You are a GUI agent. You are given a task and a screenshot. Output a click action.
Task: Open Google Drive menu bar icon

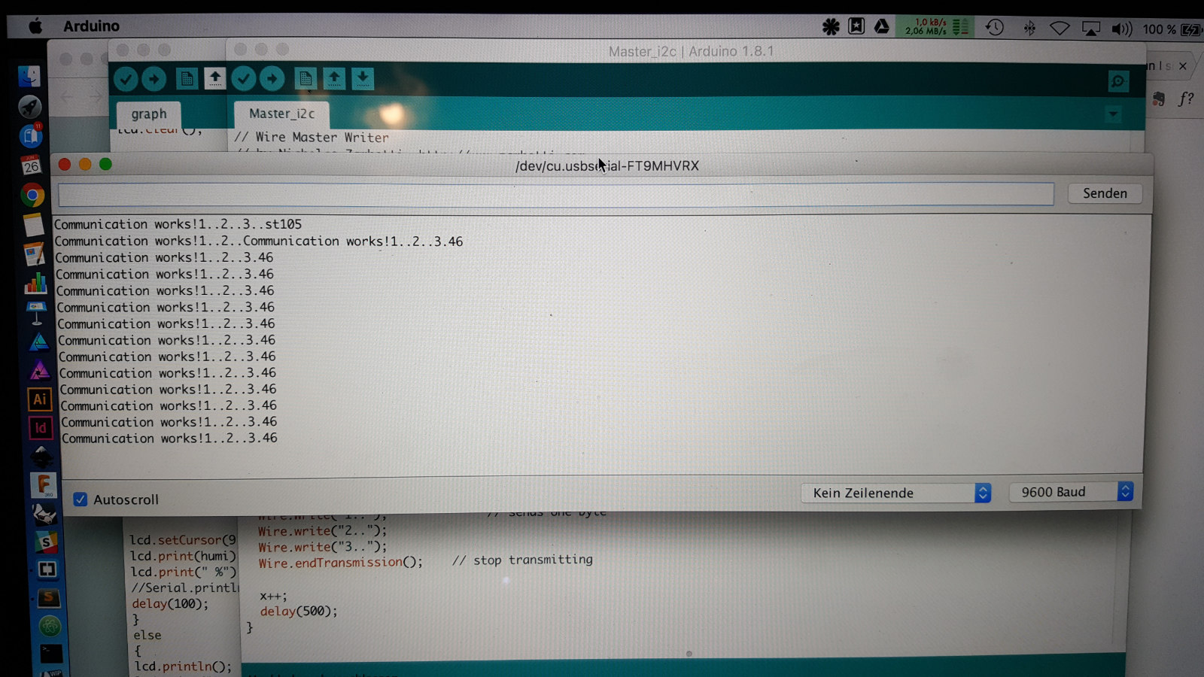point(881,27)
